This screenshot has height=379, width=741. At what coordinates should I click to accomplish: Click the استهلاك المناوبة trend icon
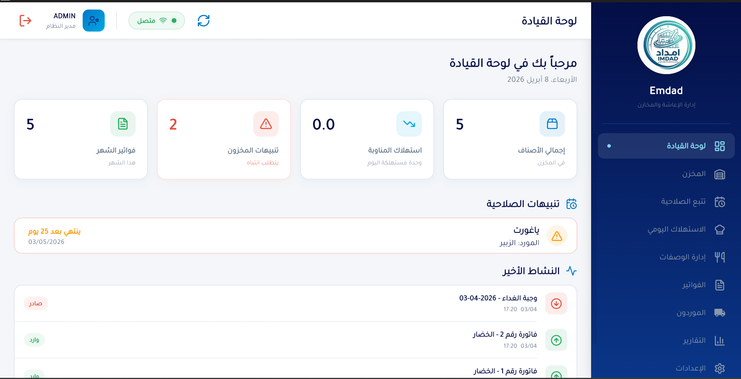coord(409,124)
